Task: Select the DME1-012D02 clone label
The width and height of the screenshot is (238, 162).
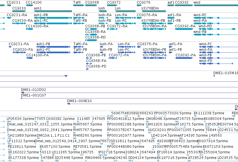Action: pyautogui.click(x=33, y=90)
